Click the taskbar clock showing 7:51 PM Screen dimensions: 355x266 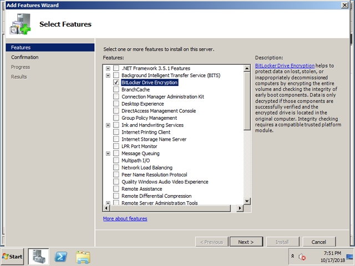click(x=332, y=257)
